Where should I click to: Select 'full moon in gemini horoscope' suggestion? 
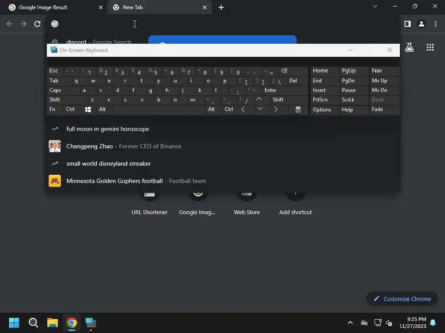[x=222, y=129]
